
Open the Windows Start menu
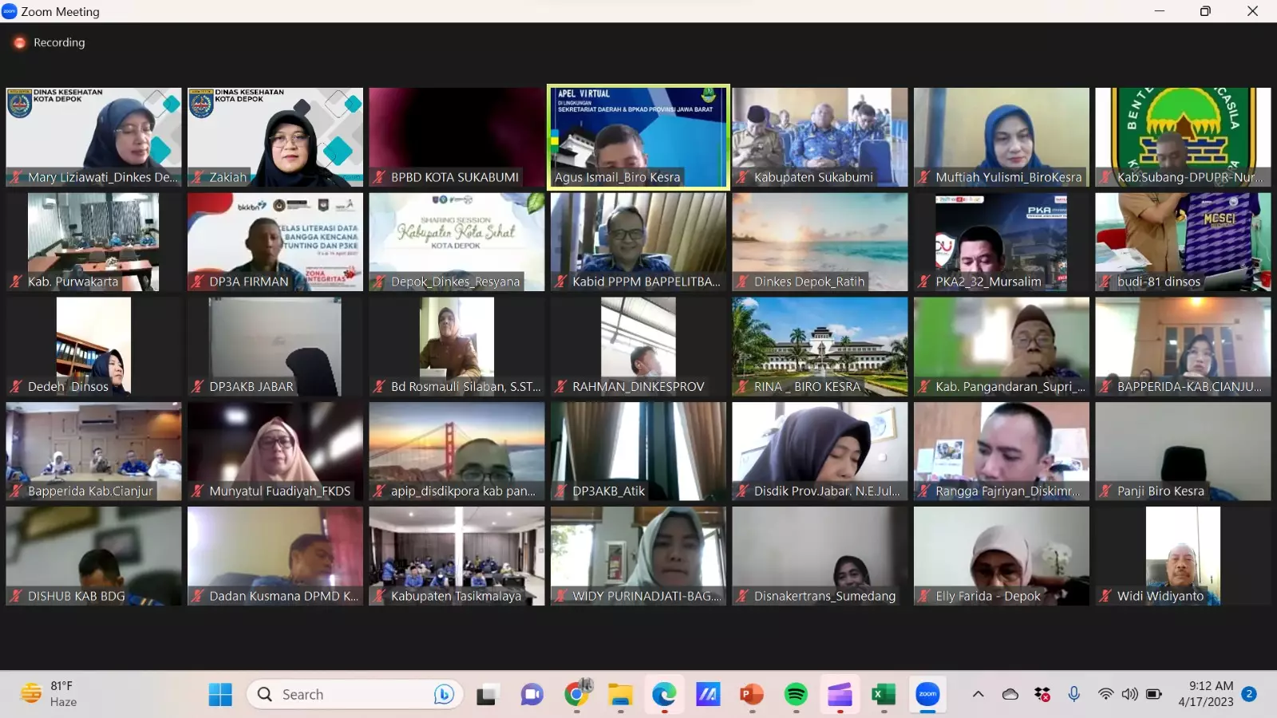click(220, 695)
